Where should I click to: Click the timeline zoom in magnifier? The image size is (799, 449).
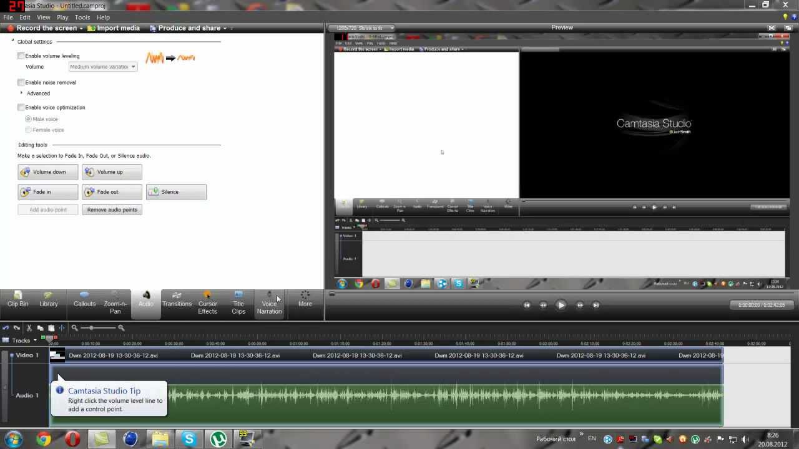121,327
